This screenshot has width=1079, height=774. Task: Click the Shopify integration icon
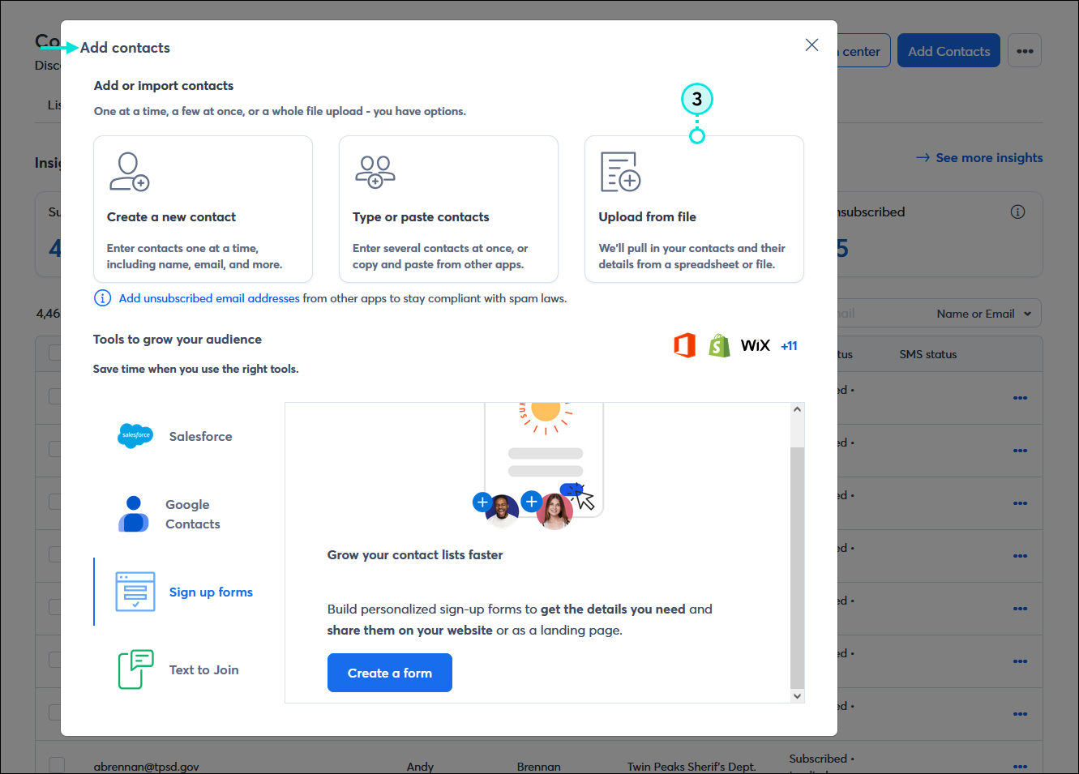pos(719,345)
